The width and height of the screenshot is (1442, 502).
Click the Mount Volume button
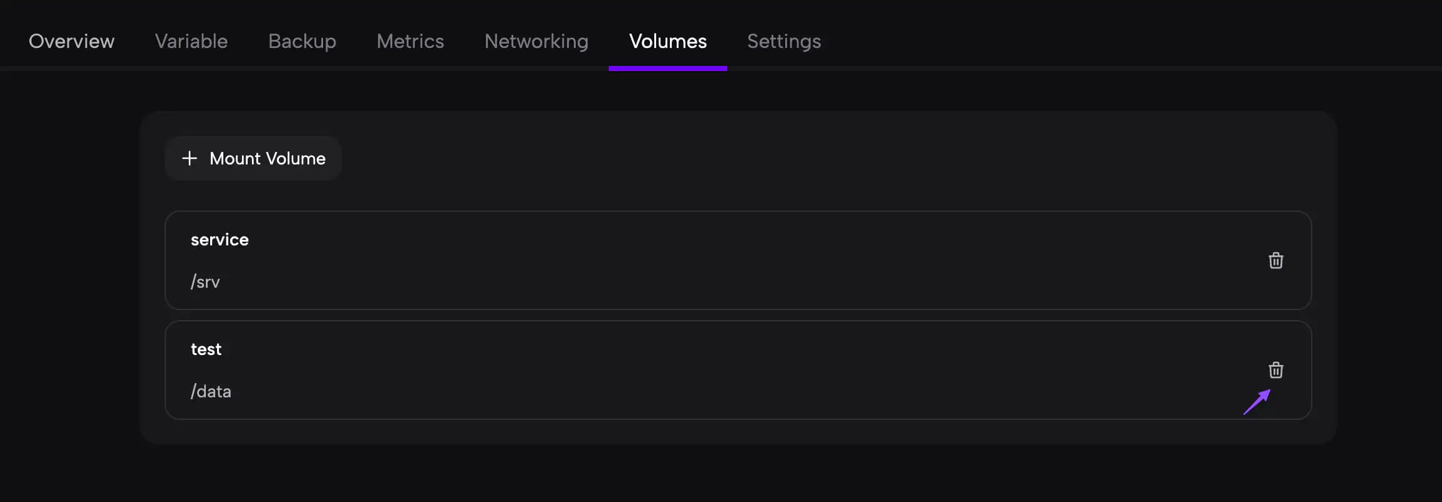tap(253, 158)
